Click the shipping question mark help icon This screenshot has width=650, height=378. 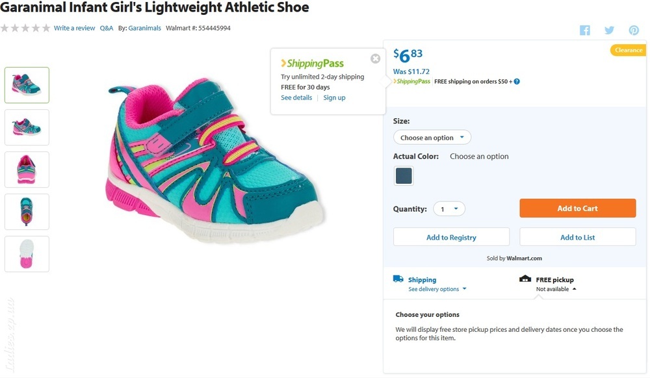point(517,82)
